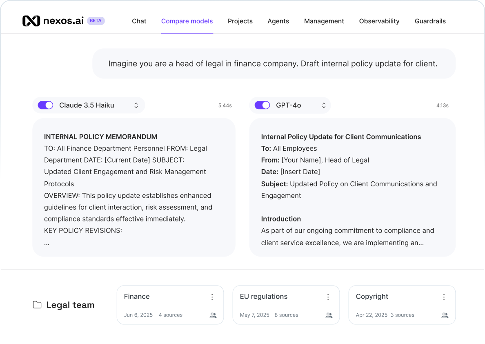Click the Subject line in GPT-4o response

click(349, 190)
